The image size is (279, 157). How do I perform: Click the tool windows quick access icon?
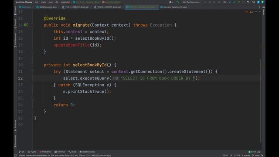click(16, 155)
